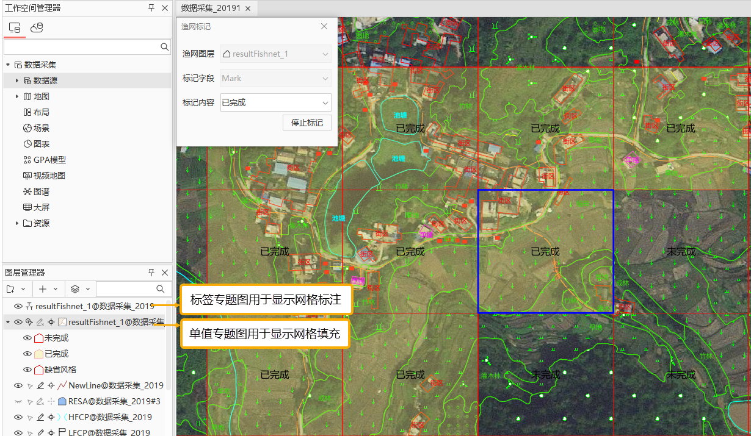Screen dimensions: 751x436
Task: Hide the 未完成 theme item
Action: [27, 338]
